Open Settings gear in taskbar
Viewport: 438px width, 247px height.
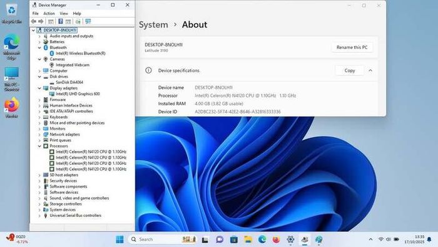(x=290, y=239)
